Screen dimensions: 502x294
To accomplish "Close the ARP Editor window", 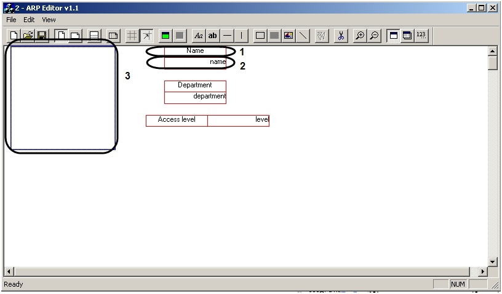I will (x=492, y=9).
